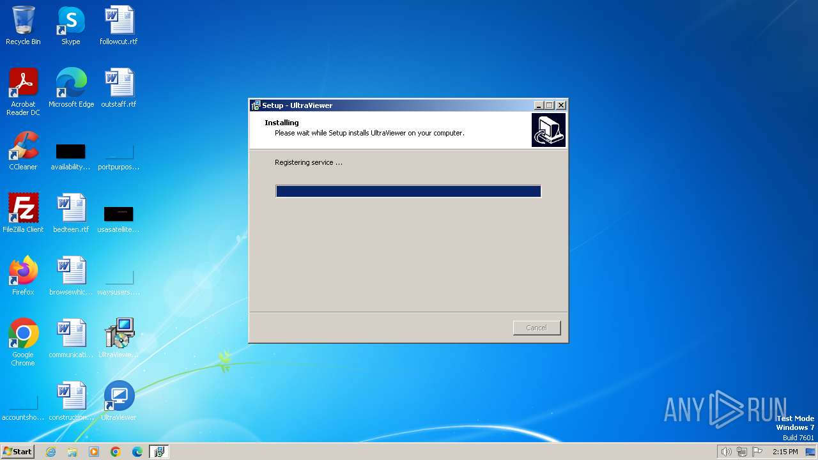Click the Cancel button in Setup
Viewport: 818px width, 460px height.
click(537, 328)
